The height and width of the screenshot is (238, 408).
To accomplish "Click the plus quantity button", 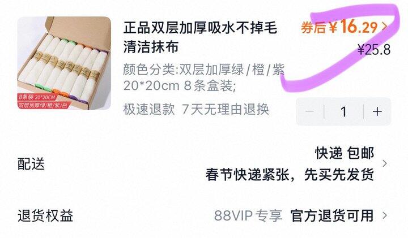I will (377, 111).
